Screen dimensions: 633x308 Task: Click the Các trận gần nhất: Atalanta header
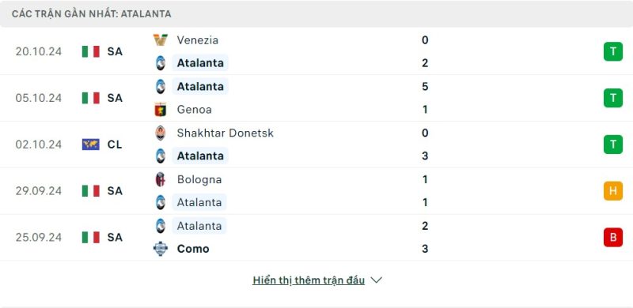coord(91,13)
